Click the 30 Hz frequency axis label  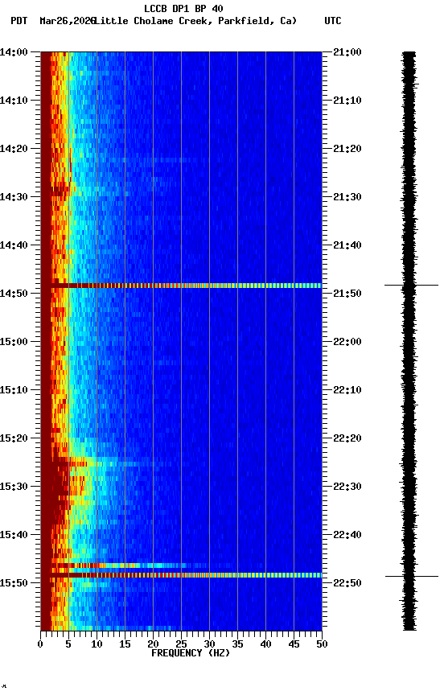click(209, 644)
